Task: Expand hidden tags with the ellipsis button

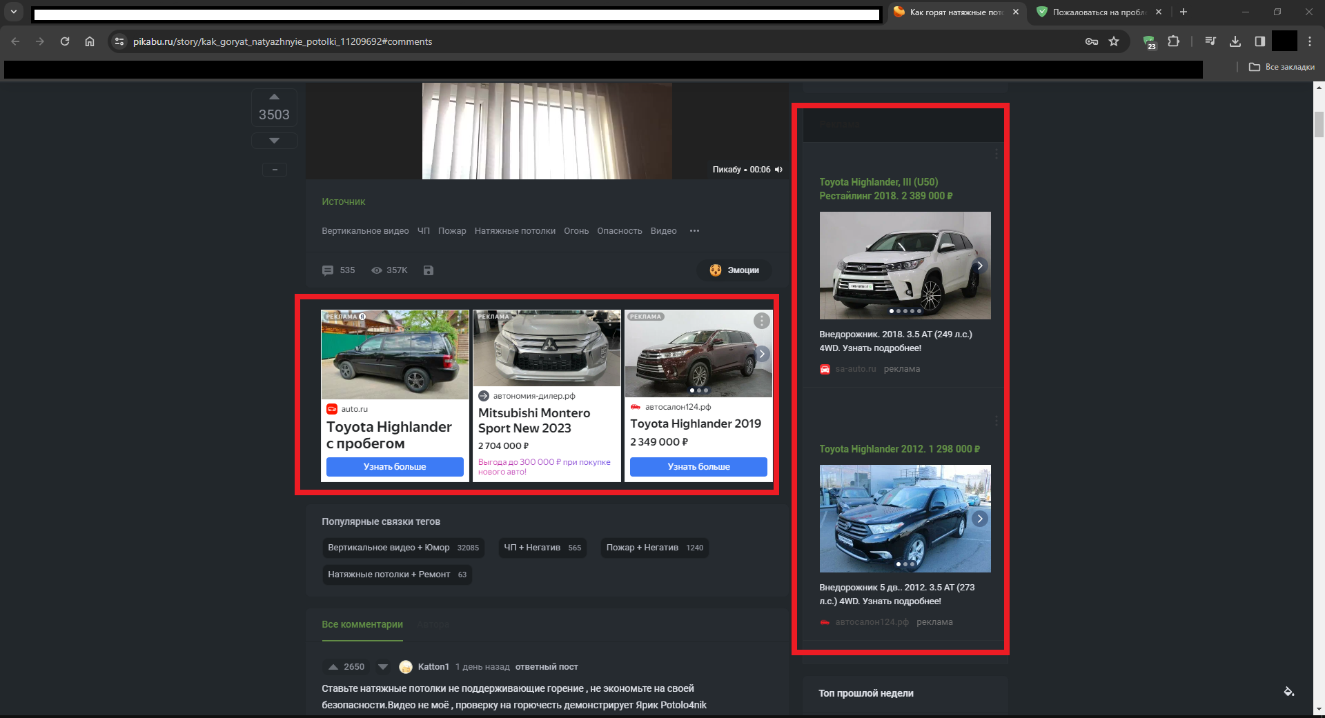Action: [x=694, y=230]
